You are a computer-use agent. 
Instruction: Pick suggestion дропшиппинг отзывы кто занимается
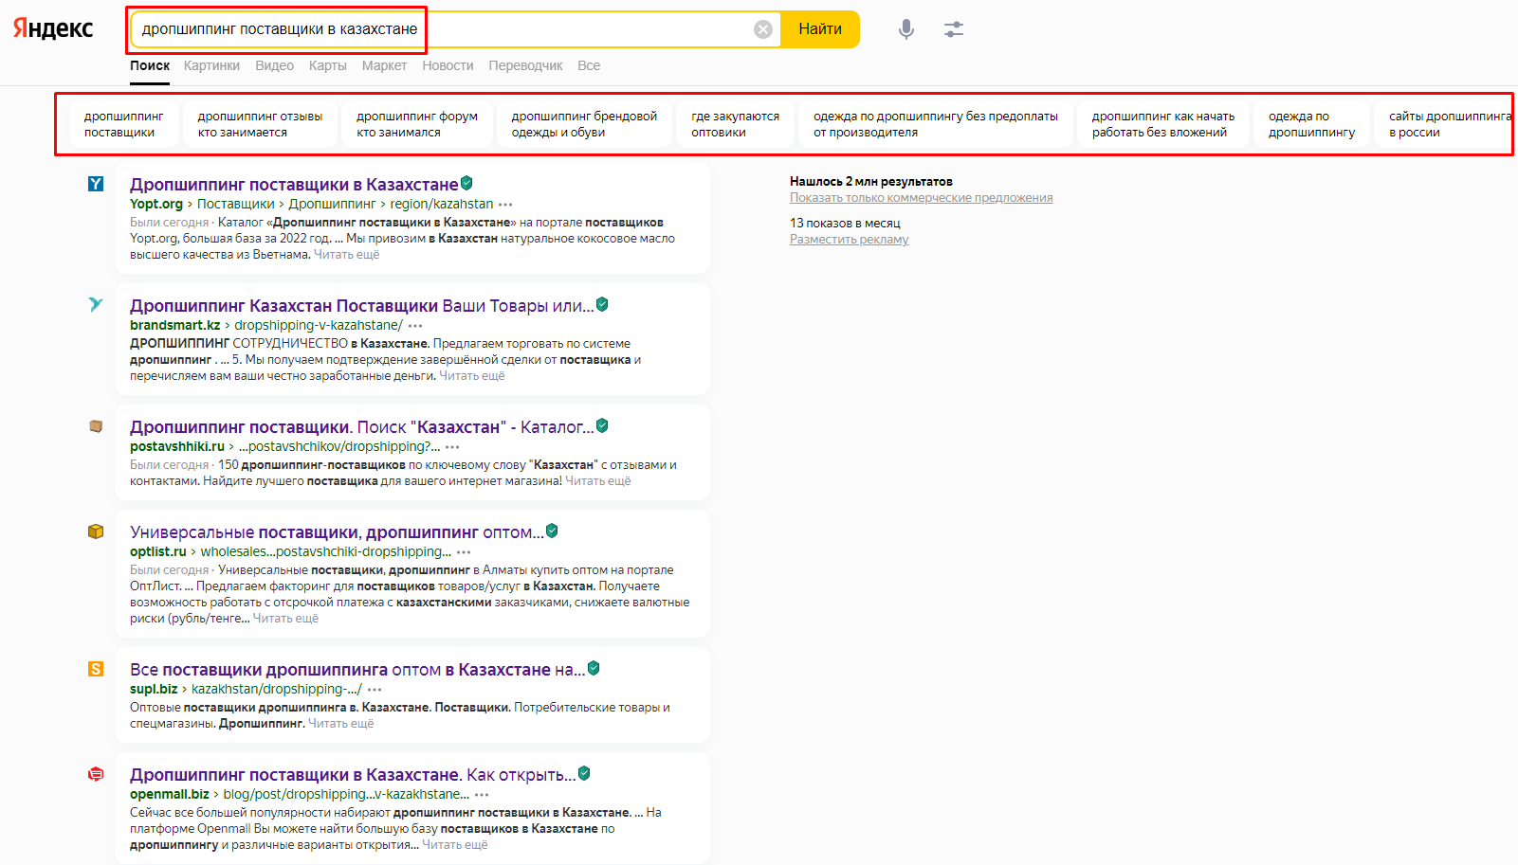261,124
